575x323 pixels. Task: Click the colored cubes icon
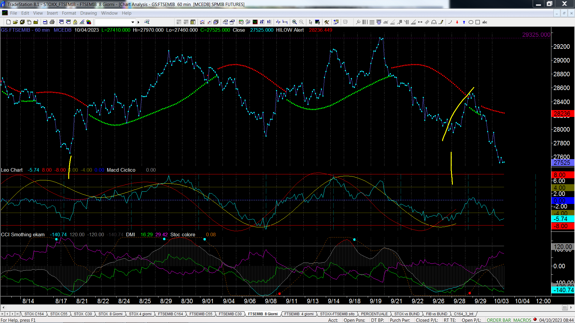point(89,22)
